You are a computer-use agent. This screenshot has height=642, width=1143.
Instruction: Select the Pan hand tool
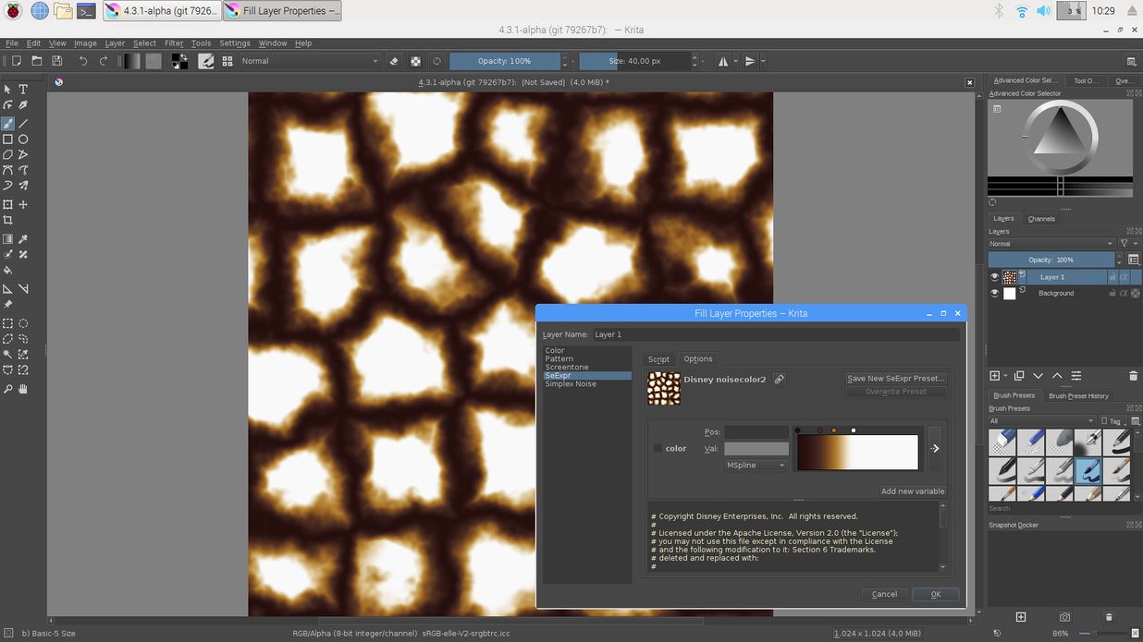pyautogui.click(x=23, y=389)
